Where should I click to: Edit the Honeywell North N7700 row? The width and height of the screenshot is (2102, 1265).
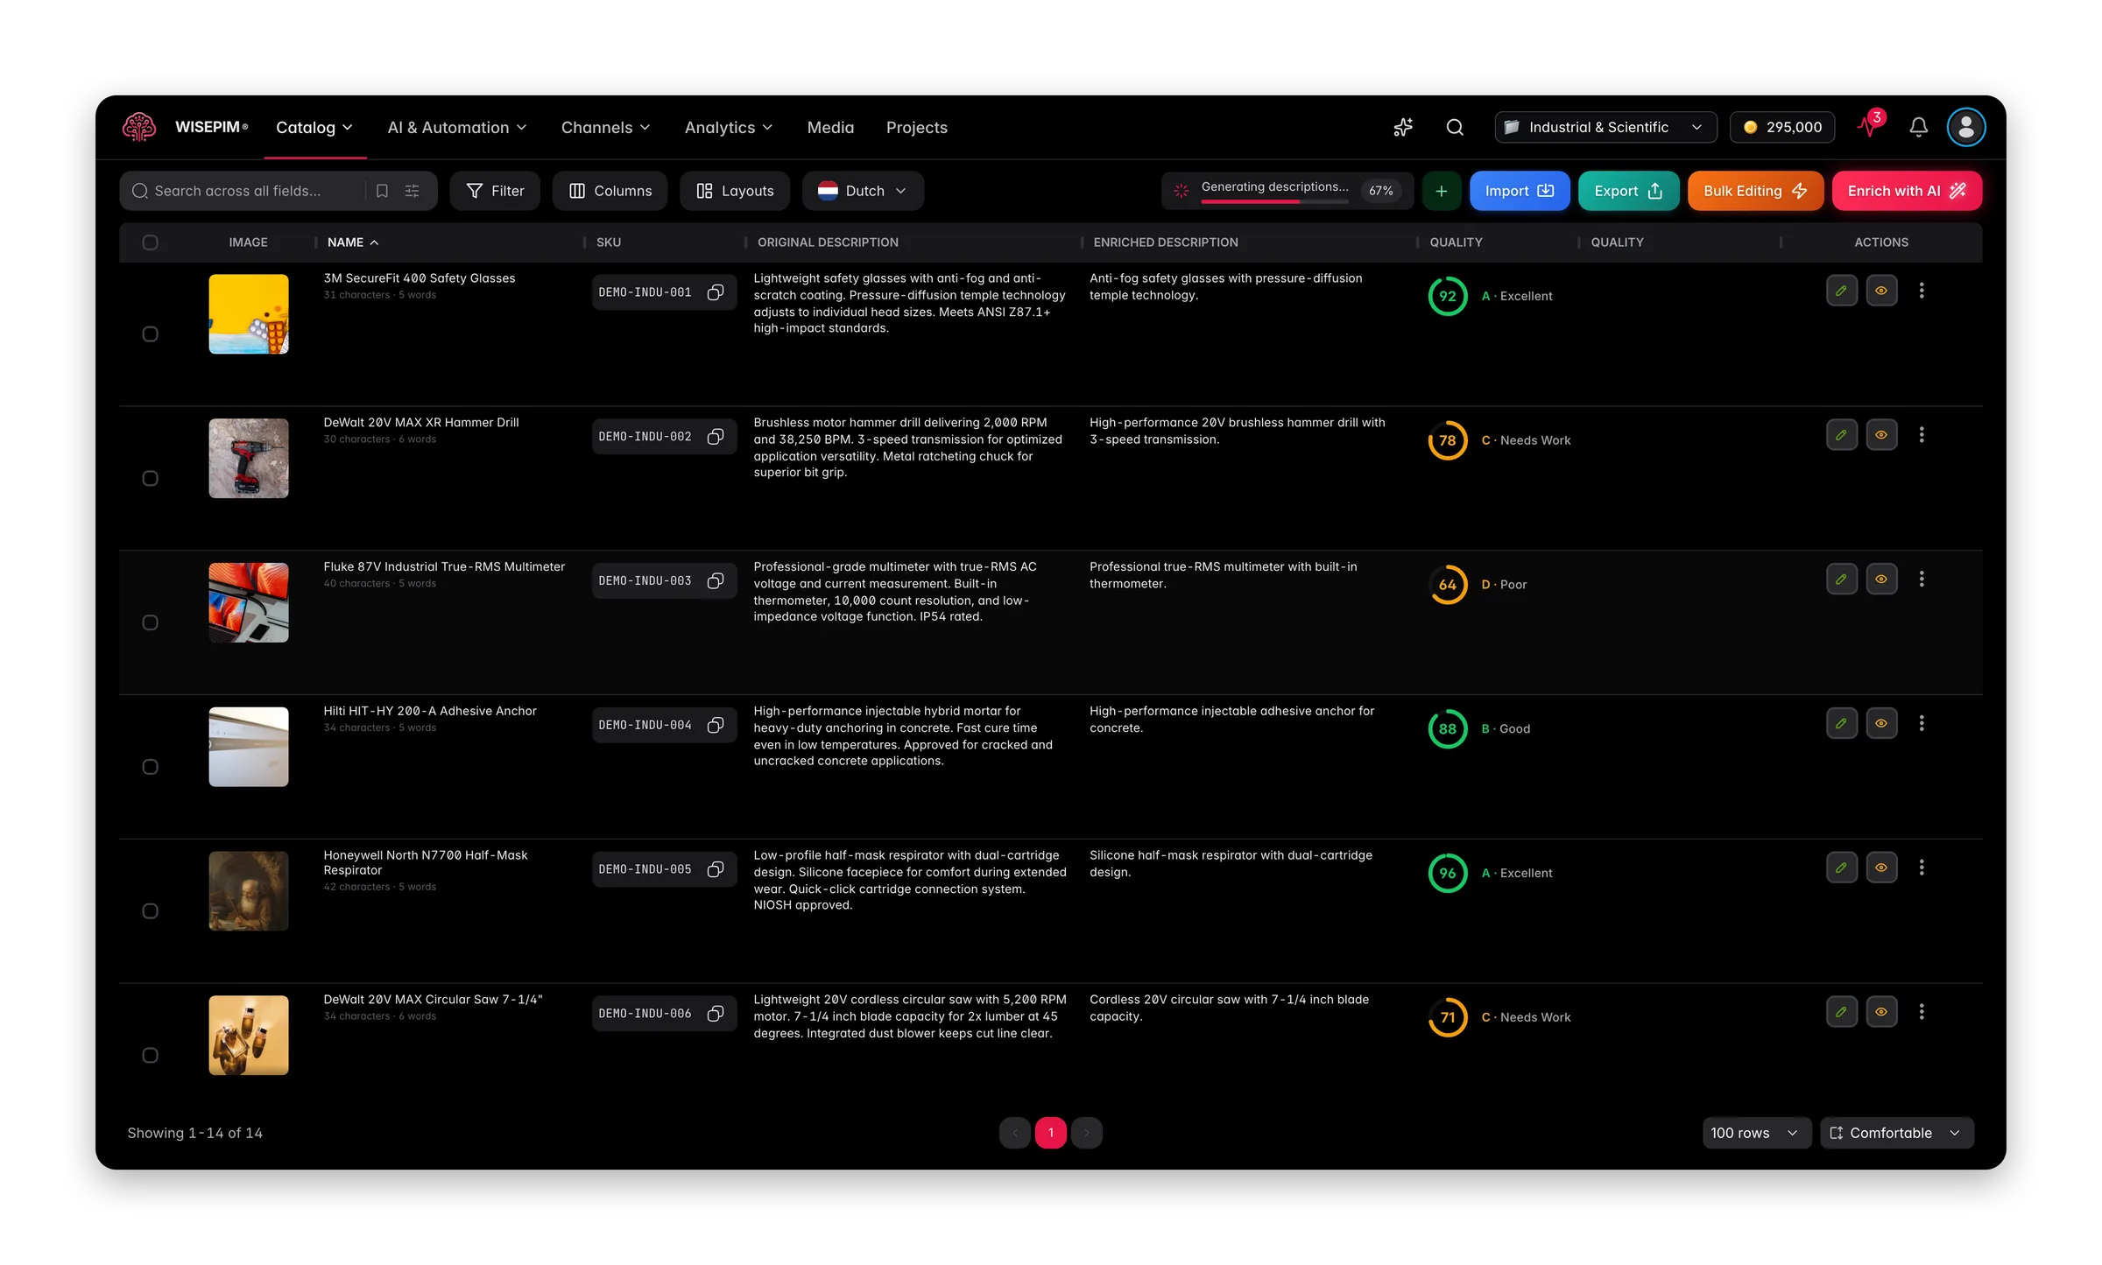pos(1842,868)
